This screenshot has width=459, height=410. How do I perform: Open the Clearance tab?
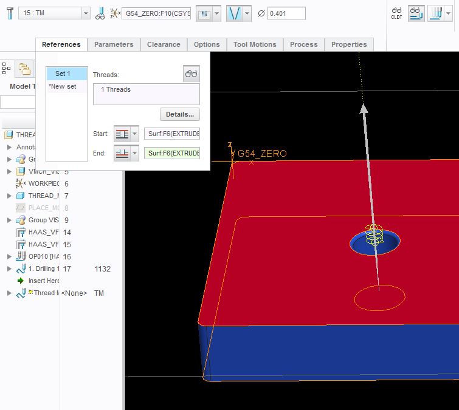pyautogui.click(x=164, y=44)
